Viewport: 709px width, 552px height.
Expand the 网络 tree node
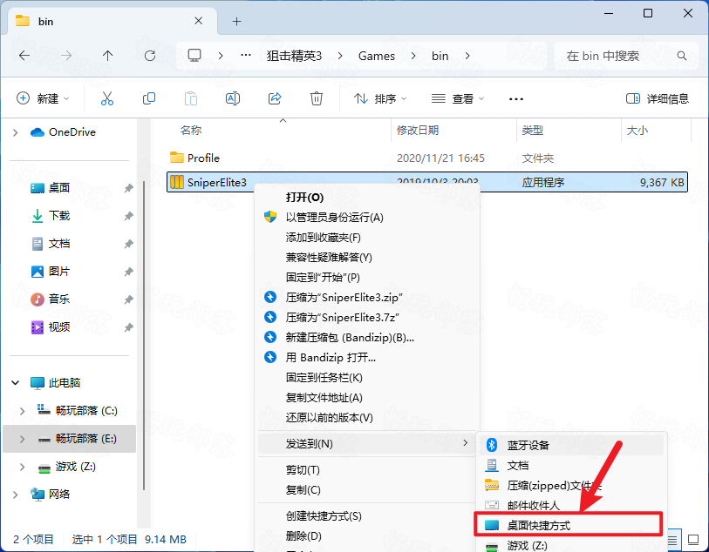[x=16, y=495]
